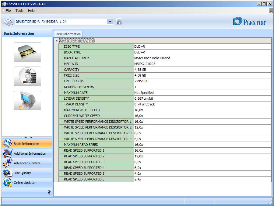Click the 0.74 um/track value
Screen dimensions: 274x206
click(x=145, y=104)
